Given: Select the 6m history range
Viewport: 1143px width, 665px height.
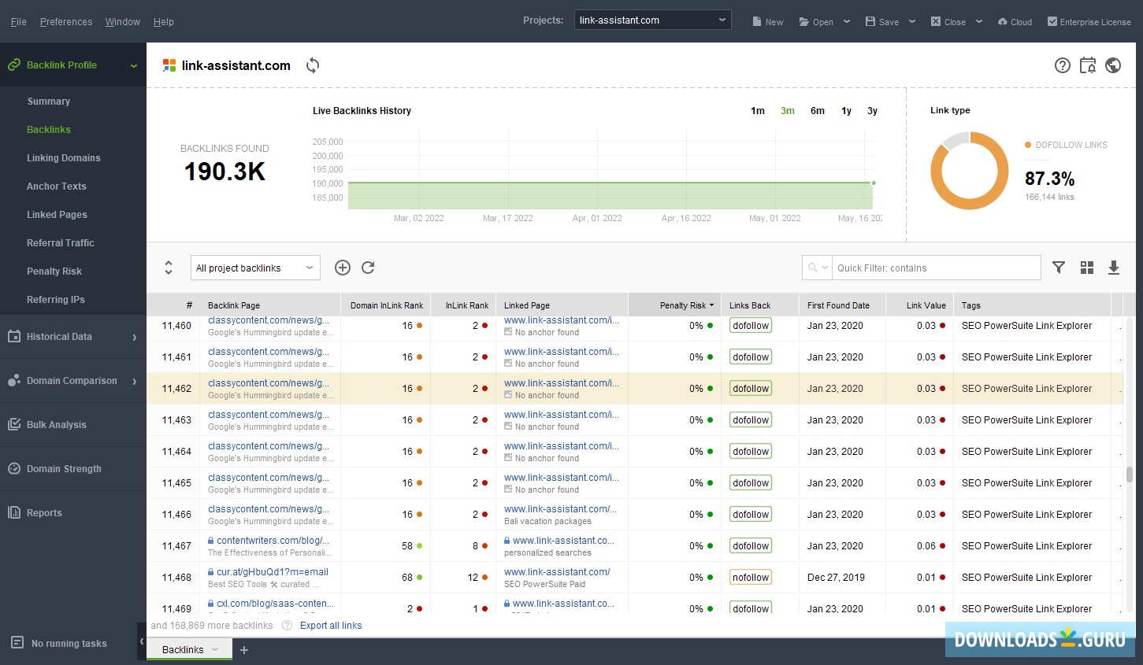Looking at the screenshot, I should [818, 111].
